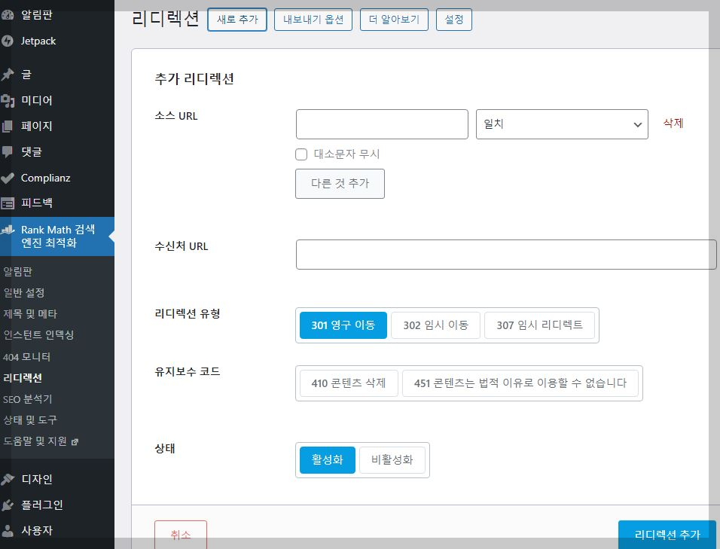Image resolution: width=720 pixels, height=549 pixels.
Task: Click the Rank Math chart icon
Action: point(8,230)
